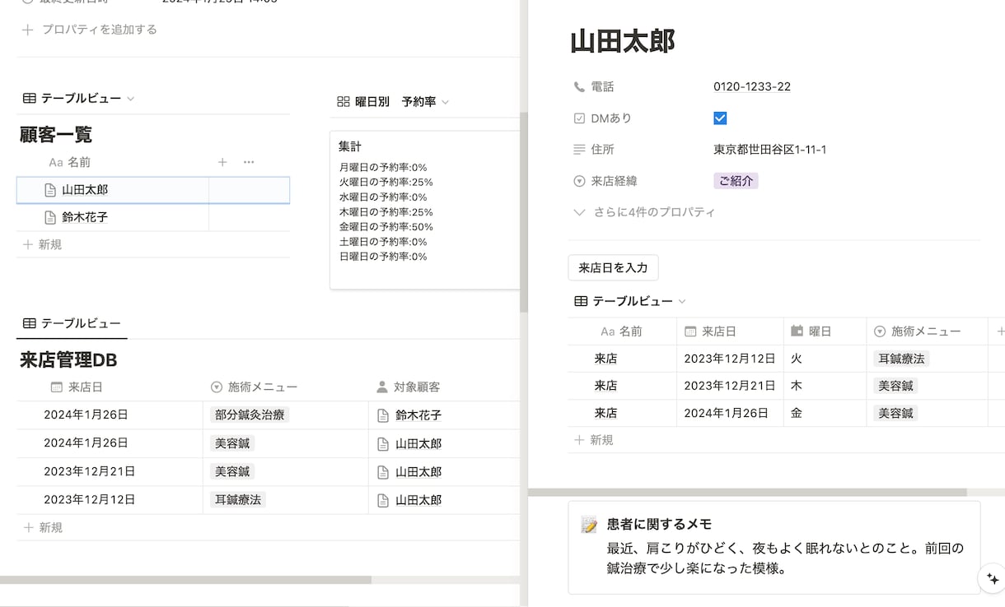
Task: Add a new row with 新規 in 顧客一覧
Action: click(42, 244)
